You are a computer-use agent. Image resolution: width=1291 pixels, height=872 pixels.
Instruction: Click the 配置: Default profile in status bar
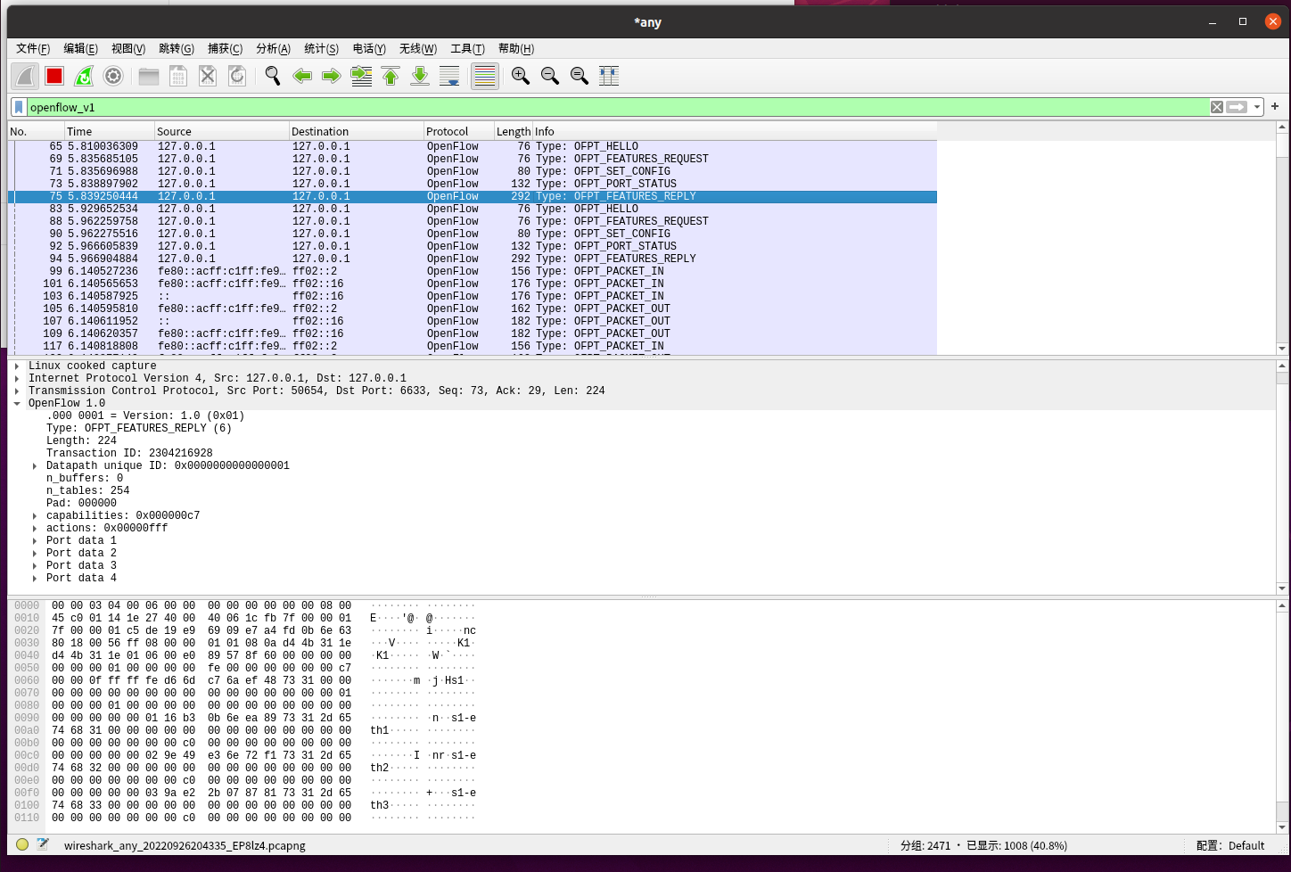coord(1230,845)
